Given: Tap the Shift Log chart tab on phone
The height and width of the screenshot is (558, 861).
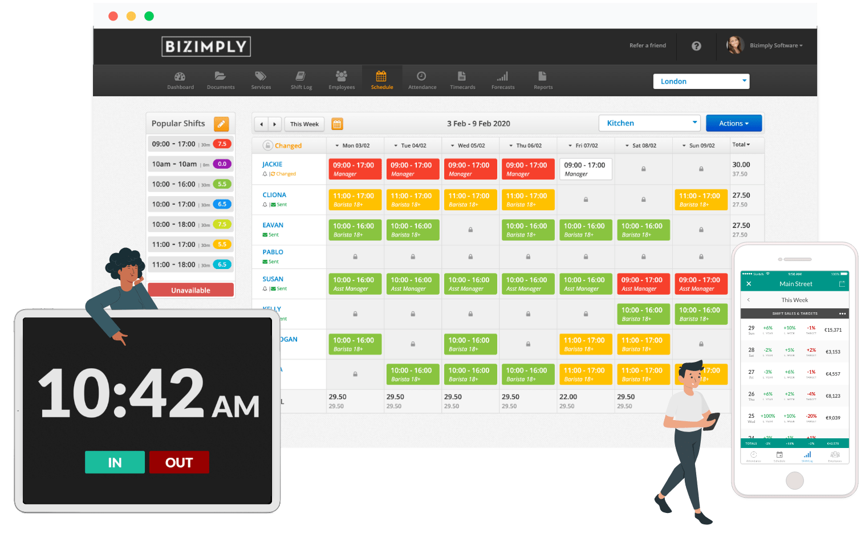Looking at the screenshot, I should click(x=807, y=456).
